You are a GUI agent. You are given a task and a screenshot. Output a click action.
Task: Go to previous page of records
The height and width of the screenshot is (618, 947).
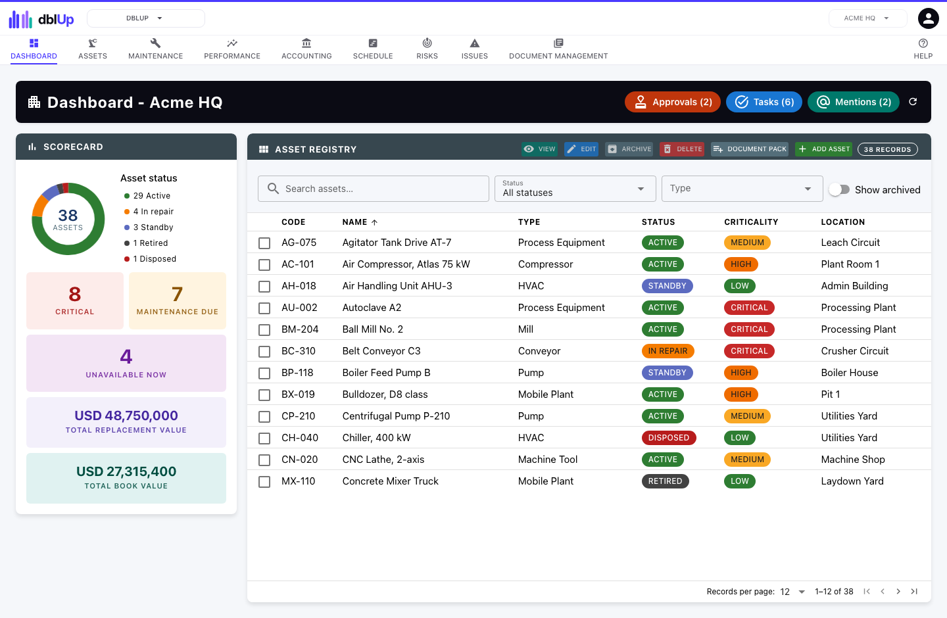883,592
